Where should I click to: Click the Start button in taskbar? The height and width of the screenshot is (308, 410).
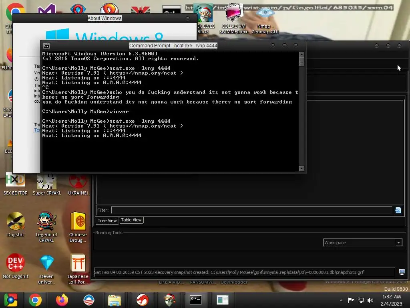[10, 300]
